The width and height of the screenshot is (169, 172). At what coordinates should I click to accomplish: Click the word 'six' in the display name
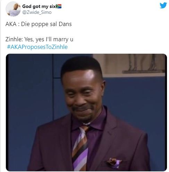coord(53,6)
